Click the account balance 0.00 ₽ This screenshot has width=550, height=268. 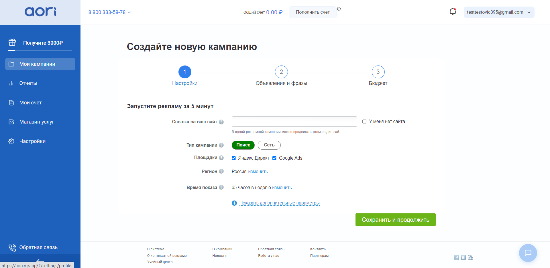(x=274, y=12)
